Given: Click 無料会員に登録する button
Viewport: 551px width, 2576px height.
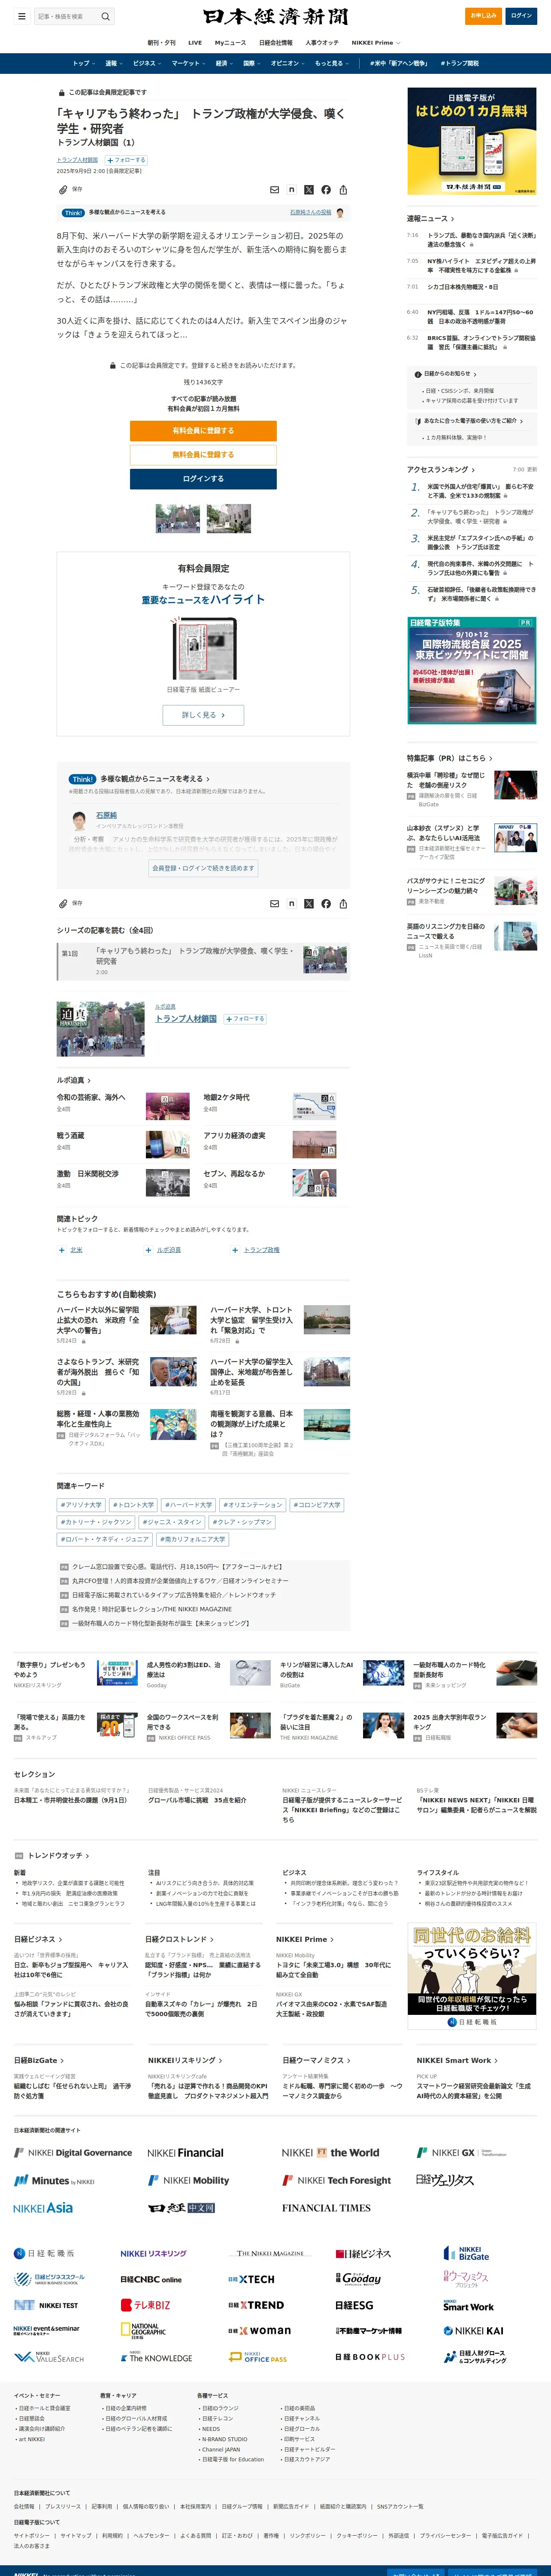Looking at the screenshot, I should click(203, 455).
